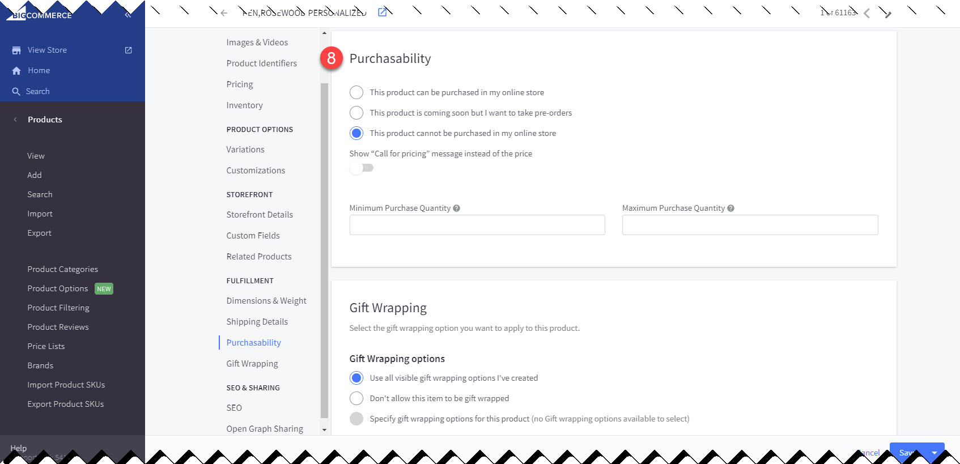Click the section list scroll-up arrow

pyautogui.click(x=324, y=33)
